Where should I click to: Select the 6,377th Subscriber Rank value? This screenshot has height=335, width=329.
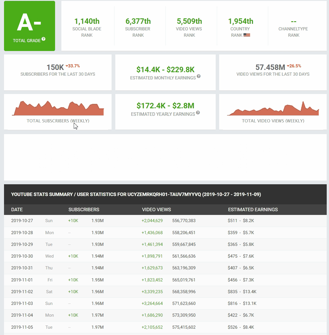click(x=138, y=21)
